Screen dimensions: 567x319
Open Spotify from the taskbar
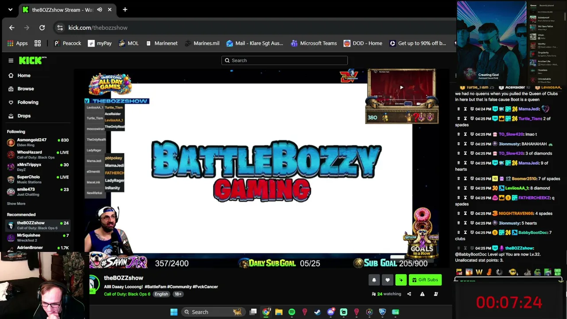pyautogui.click(x=291, y=312)
